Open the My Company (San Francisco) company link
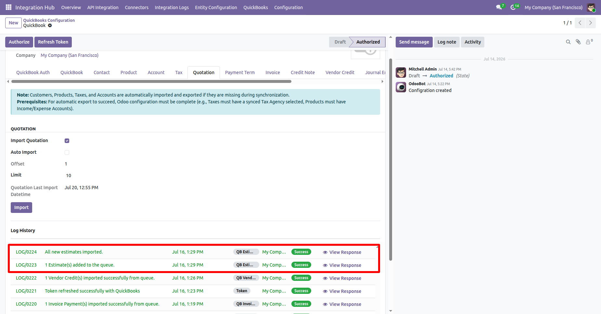The height and width of the screenshot is (314, 601). pos(70,55)
